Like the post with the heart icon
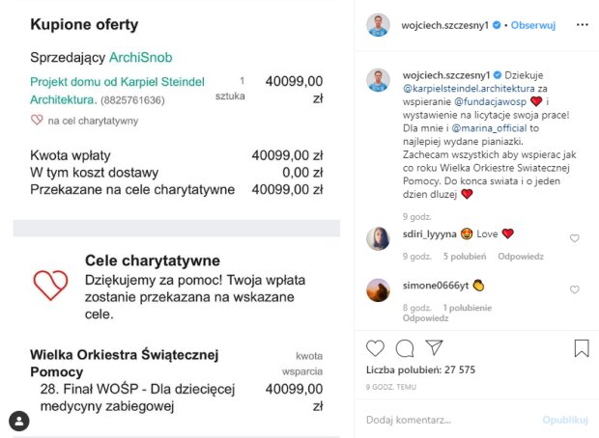 tap(376, 347)
